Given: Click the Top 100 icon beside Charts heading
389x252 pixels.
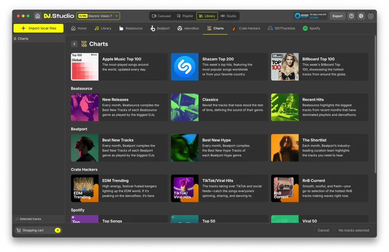Looking at the screenshot, I should 84,44.
